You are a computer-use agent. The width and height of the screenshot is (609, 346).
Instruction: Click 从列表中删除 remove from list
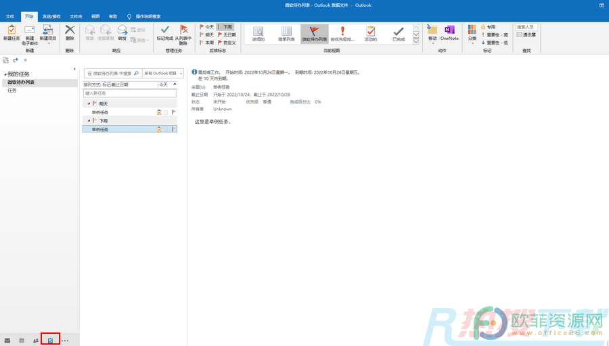pos(183,35)
